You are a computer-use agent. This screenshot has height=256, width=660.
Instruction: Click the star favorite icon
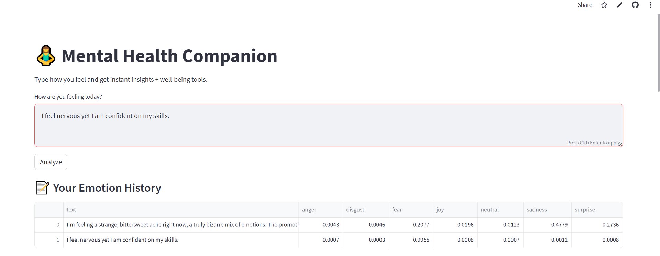point(604,5)
